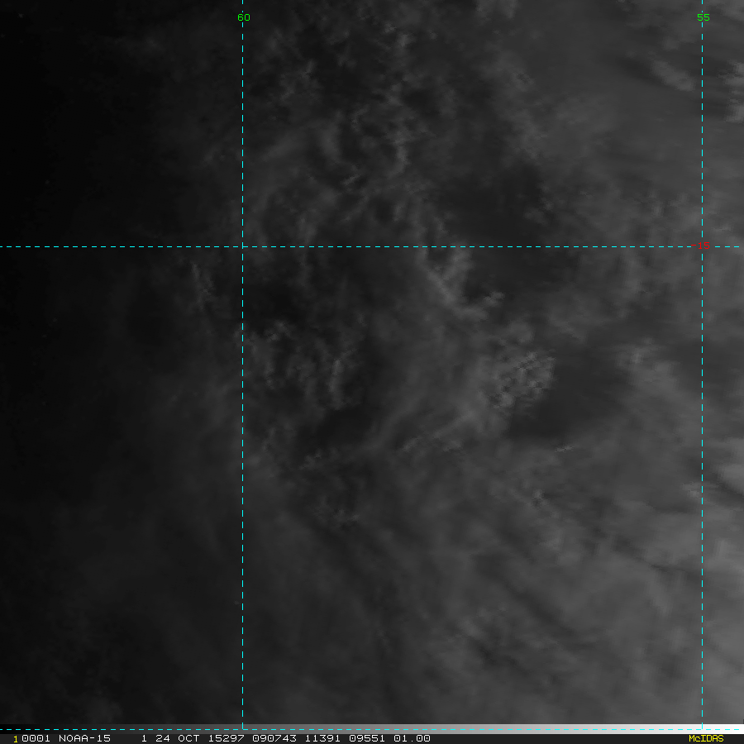Image resolution: width=744 pixels, height=744 pixels.
Task: Click intersection of 60 longitude and -15 latitude
Action: (242, 246)
